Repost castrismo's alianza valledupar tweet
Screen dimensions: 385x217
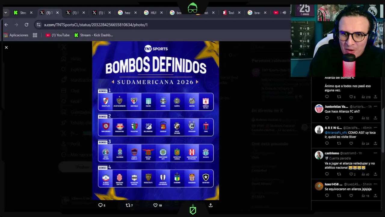[339, 174]
